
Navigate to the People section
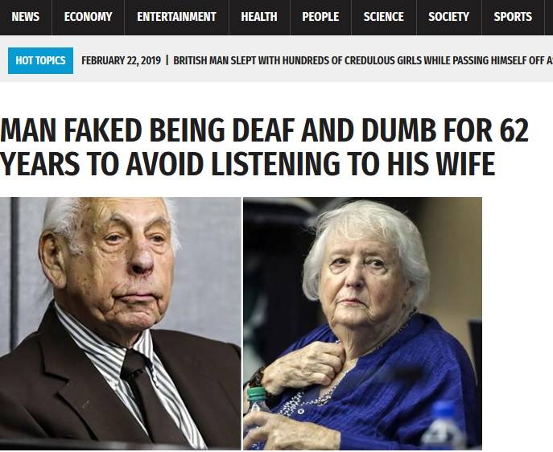coord(320,17)
